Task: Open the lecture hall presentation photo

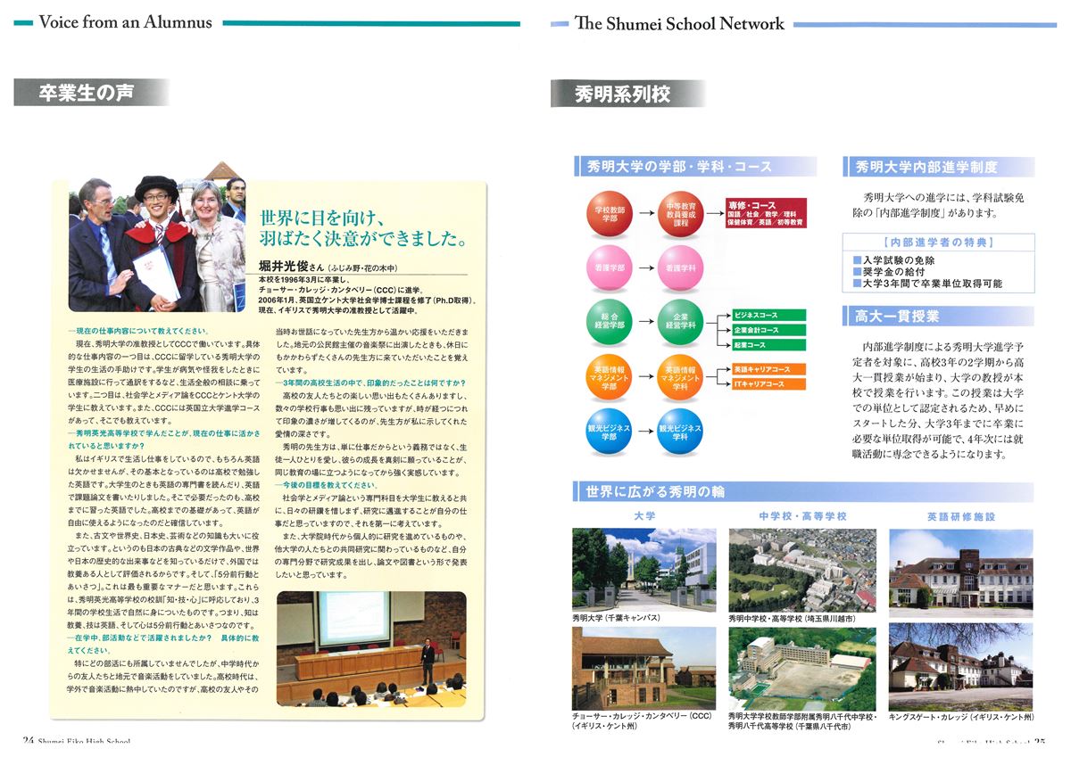Action: pyautogui.click(x=370, y=649)
